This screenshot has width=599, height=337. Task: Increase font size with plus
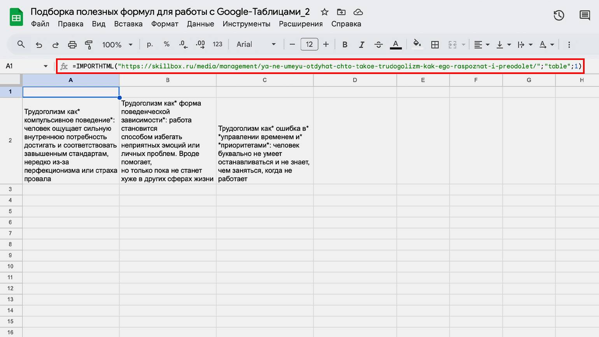(x=326, y=44)
